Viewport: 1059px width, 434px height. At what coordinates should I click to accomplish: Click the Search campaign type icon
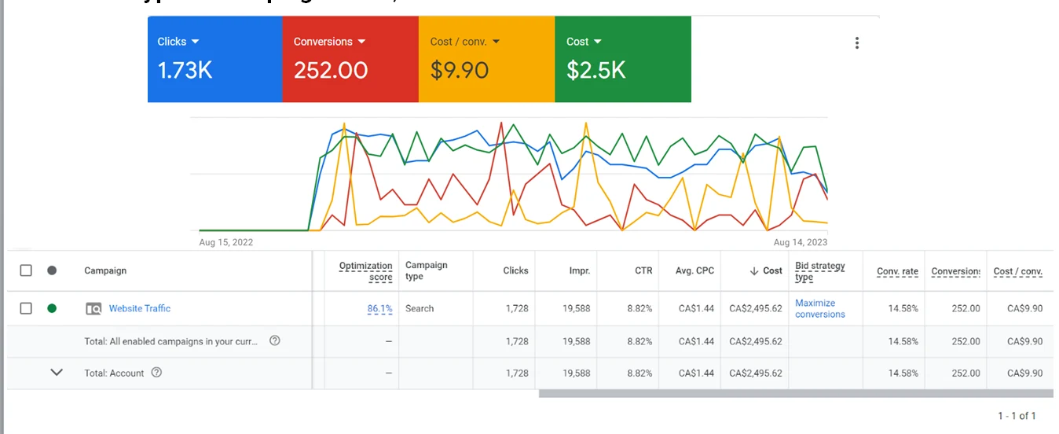tap(93, 309)
